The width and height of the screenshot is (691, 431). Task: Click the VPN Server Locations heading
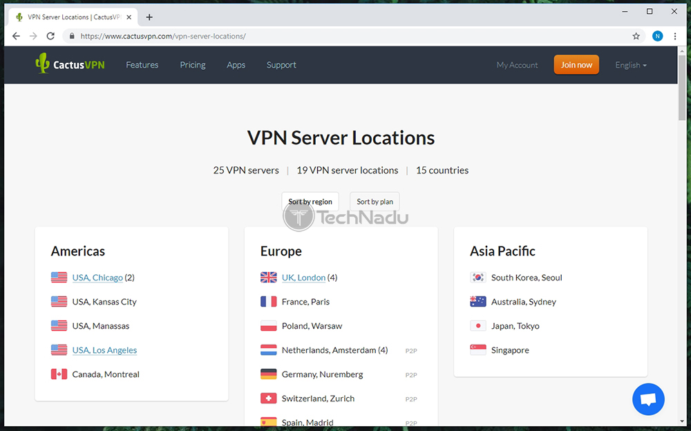341,138
